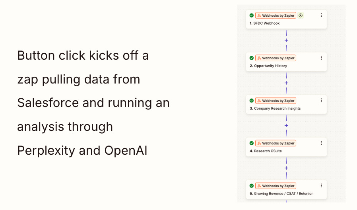Add a step after SFDC Webhook
357x210 pixels.
(x=286, y=40)
